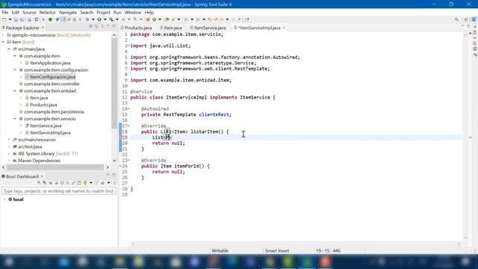Toggle Smart Insert mode in status bar
The image size is (478, 269).
point(277,251)
